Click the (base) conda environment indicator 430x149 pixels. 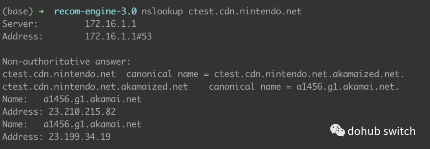pyautogui.click(x=18, y=12)
